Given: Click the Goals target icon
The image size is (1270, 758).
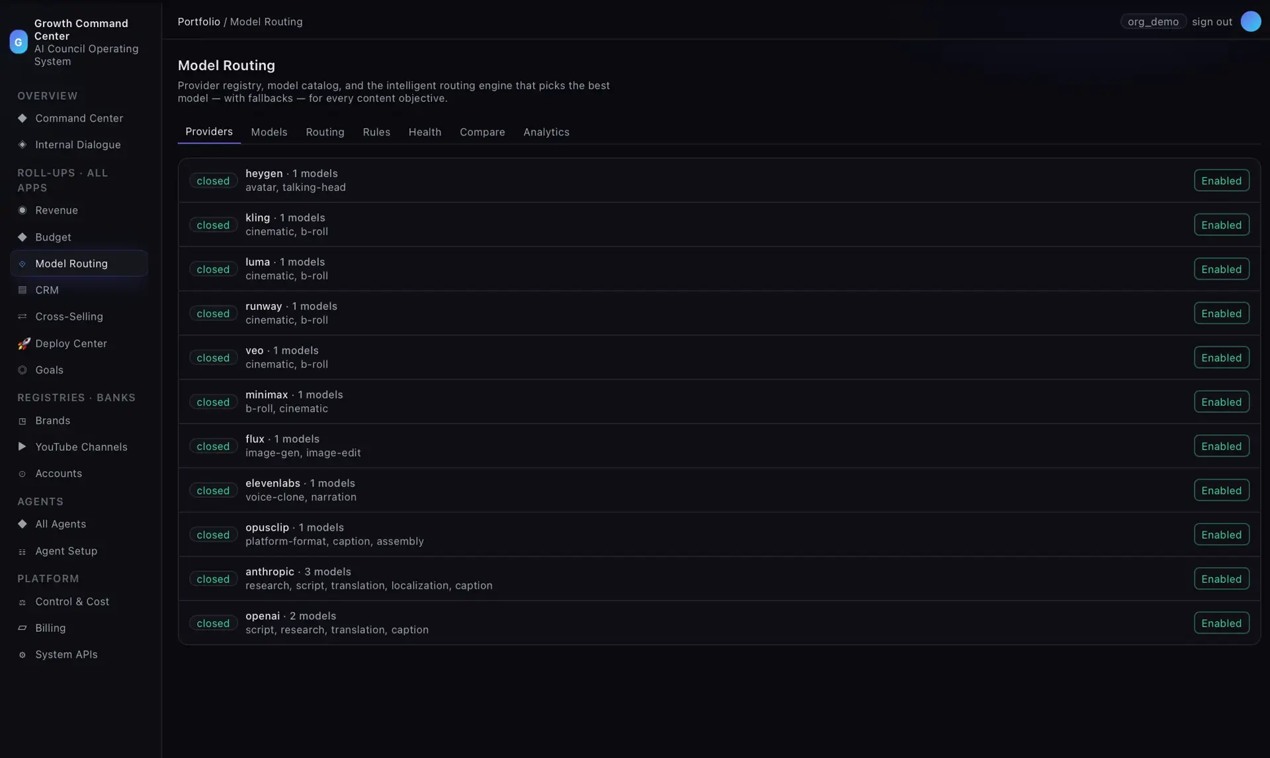Looking at the screenshot, I should click(22, 370).
